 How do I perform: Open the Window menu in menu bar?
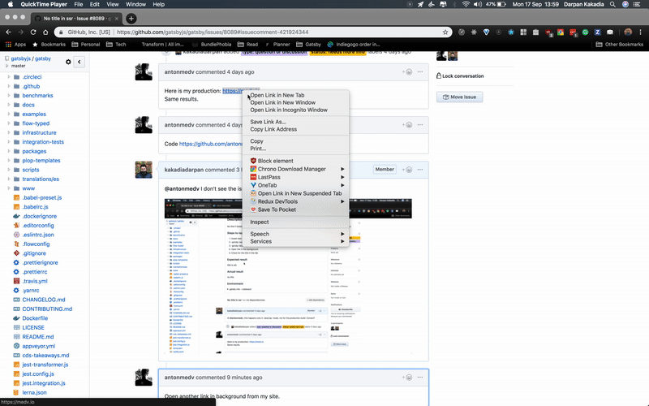tap(135, 5)
